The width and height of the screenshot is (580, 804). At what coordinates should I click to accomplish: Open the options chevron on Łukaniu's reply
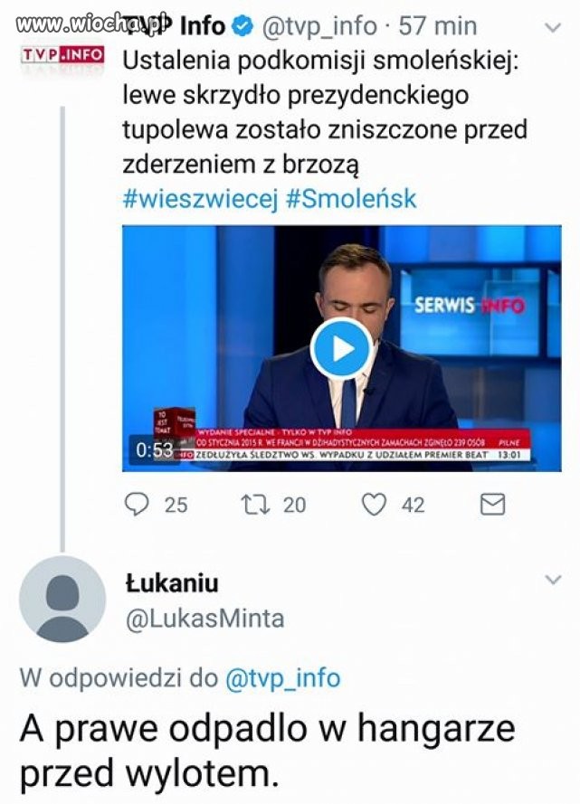[550, 579]
